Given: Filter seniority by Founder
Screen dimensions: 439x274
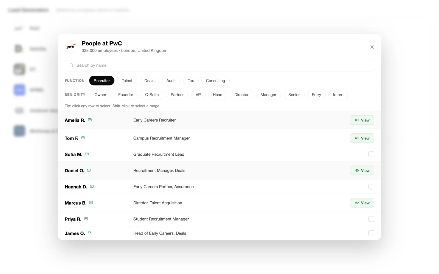Looking at the screenshot, I should point(126,95).
